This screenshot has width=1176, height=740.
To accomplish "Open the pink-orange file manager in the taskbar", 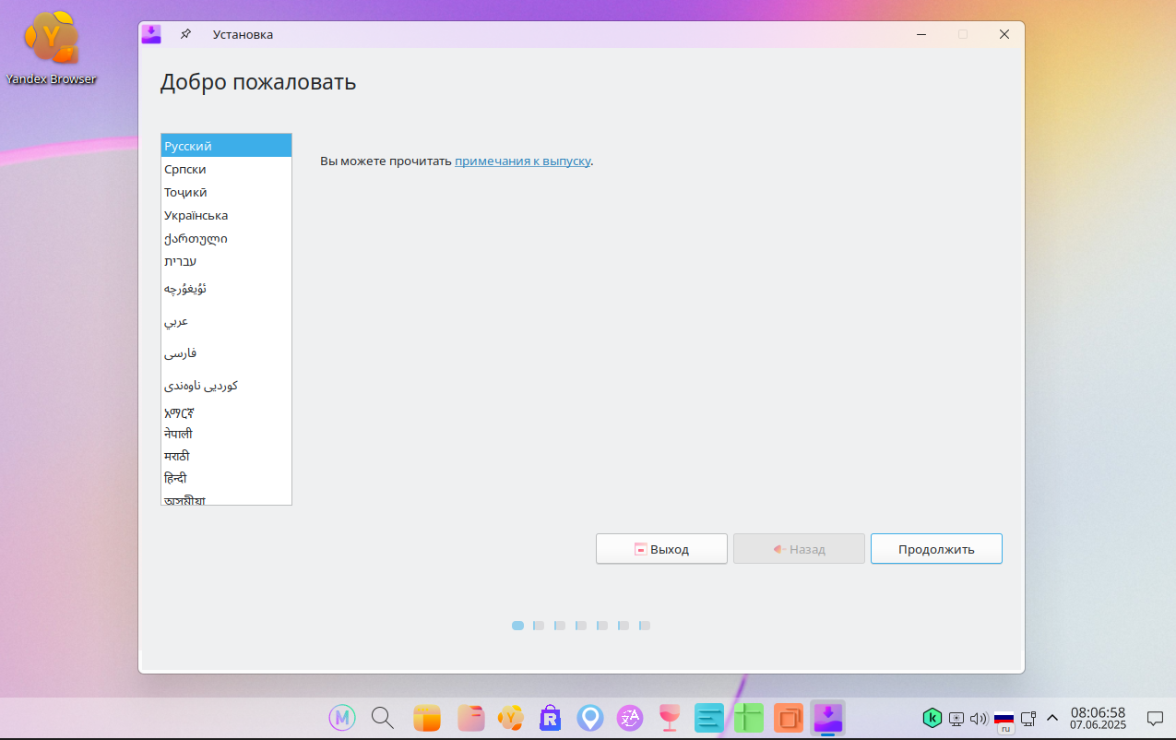I will [471, 717].
